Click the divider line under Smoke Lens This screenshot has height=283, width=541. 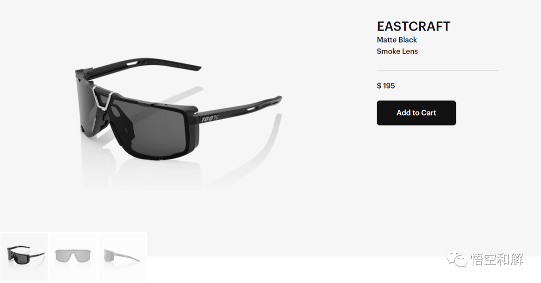click(437, 70)
